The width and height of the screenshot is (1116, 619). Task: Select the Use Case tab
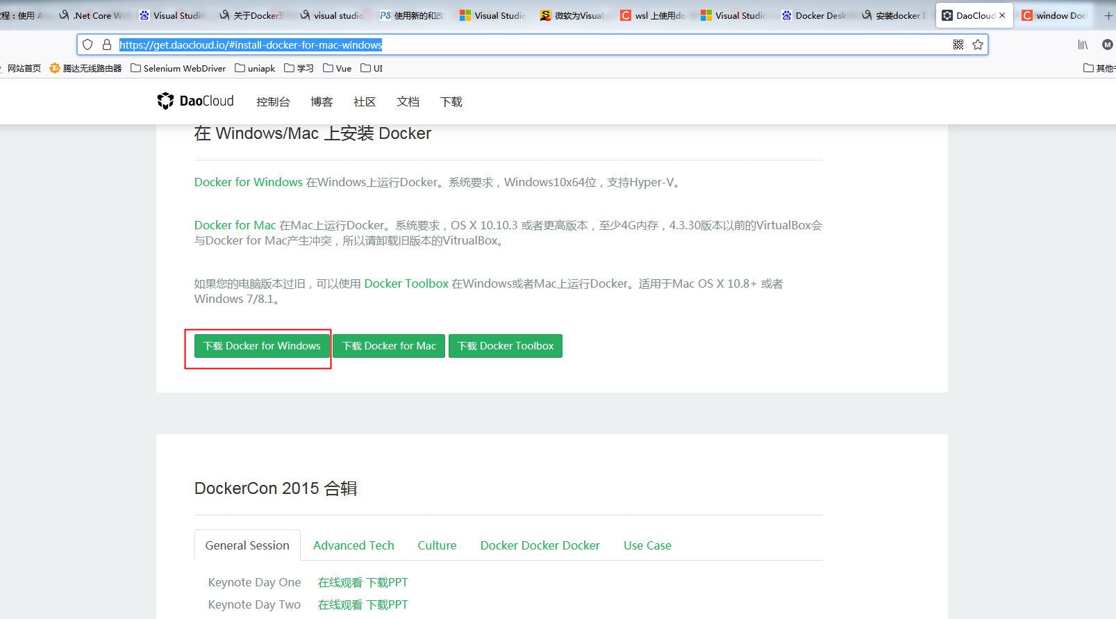pyautogui.click(x=647, y=545)
